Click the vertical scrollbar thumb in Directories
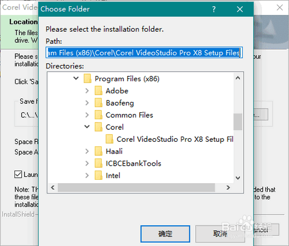Image resolution: width=289 pixels, height=246 pixels. pos(238,122)
